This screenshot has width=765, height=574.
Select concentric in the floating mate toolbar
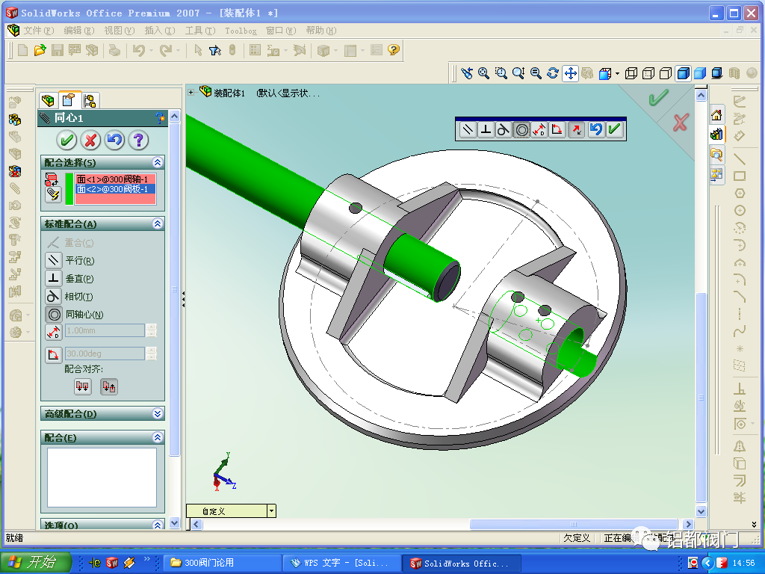coord(522,129)
